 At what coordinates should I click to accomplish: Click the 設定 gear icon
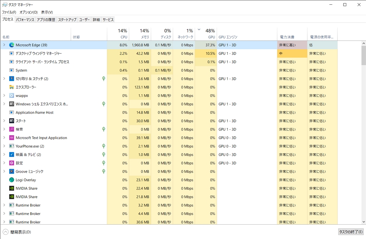tap(11, 163)
